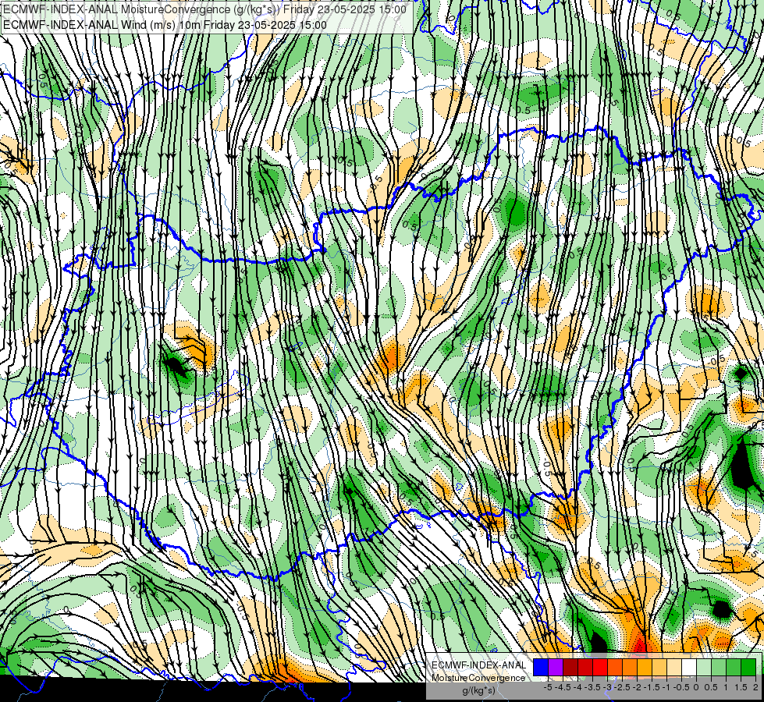Pick legend swatch between 0.5 and 1

720,668
